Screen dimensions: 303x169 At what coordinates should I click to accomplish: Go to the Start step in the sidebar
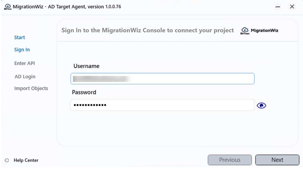[19, 38]
